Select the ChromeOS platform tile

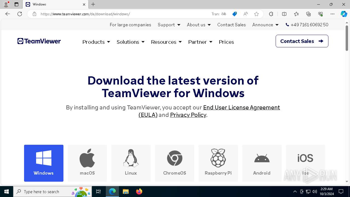click(x=174, y=163)
